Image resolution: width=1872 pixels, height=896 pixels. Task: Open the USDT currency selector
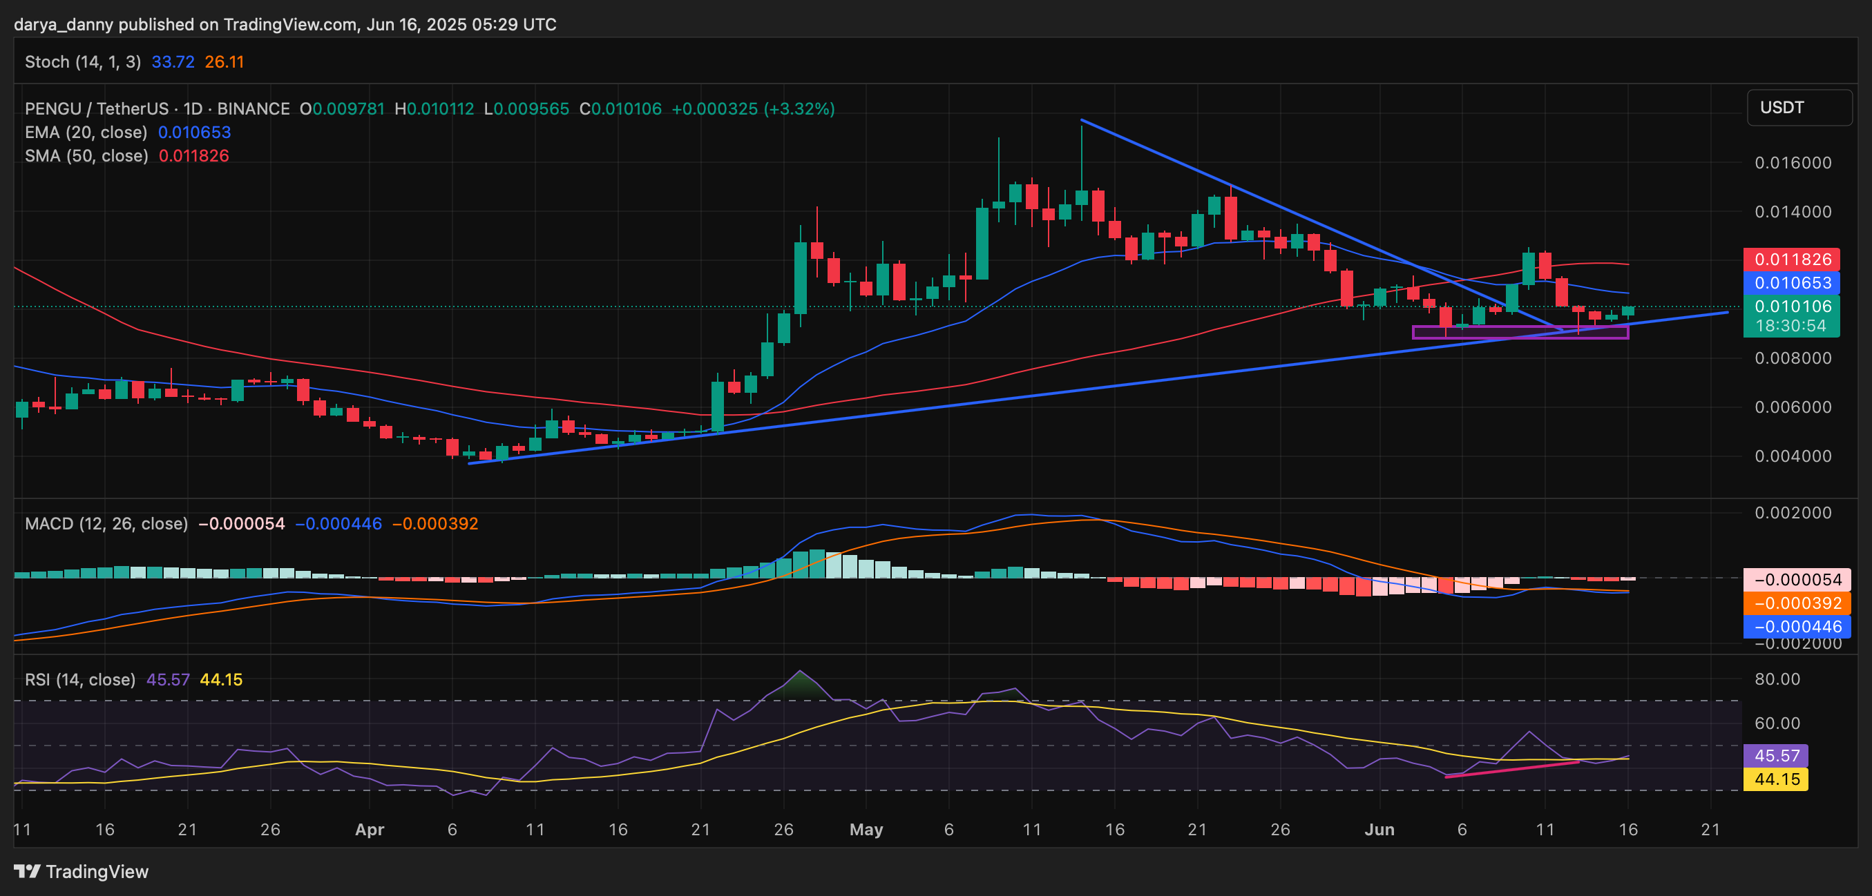click(1799, 108)
